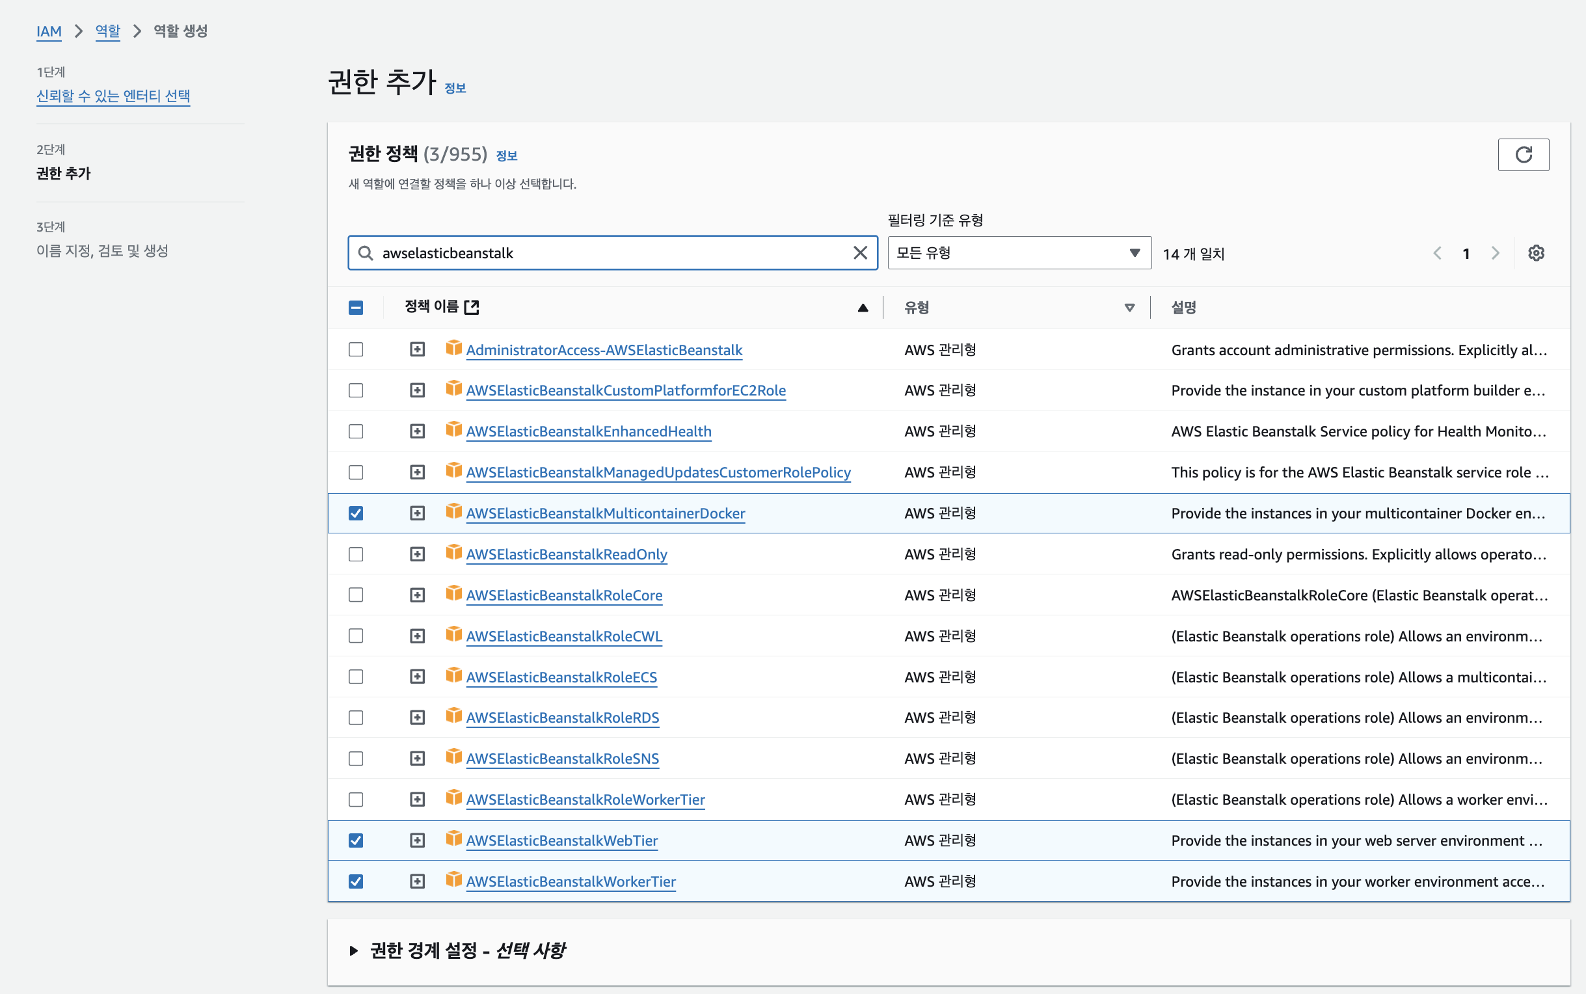Screen dimensions: 1586x994
Task: Open step 1 trusted entity selection
Action: tap(113, 96)
